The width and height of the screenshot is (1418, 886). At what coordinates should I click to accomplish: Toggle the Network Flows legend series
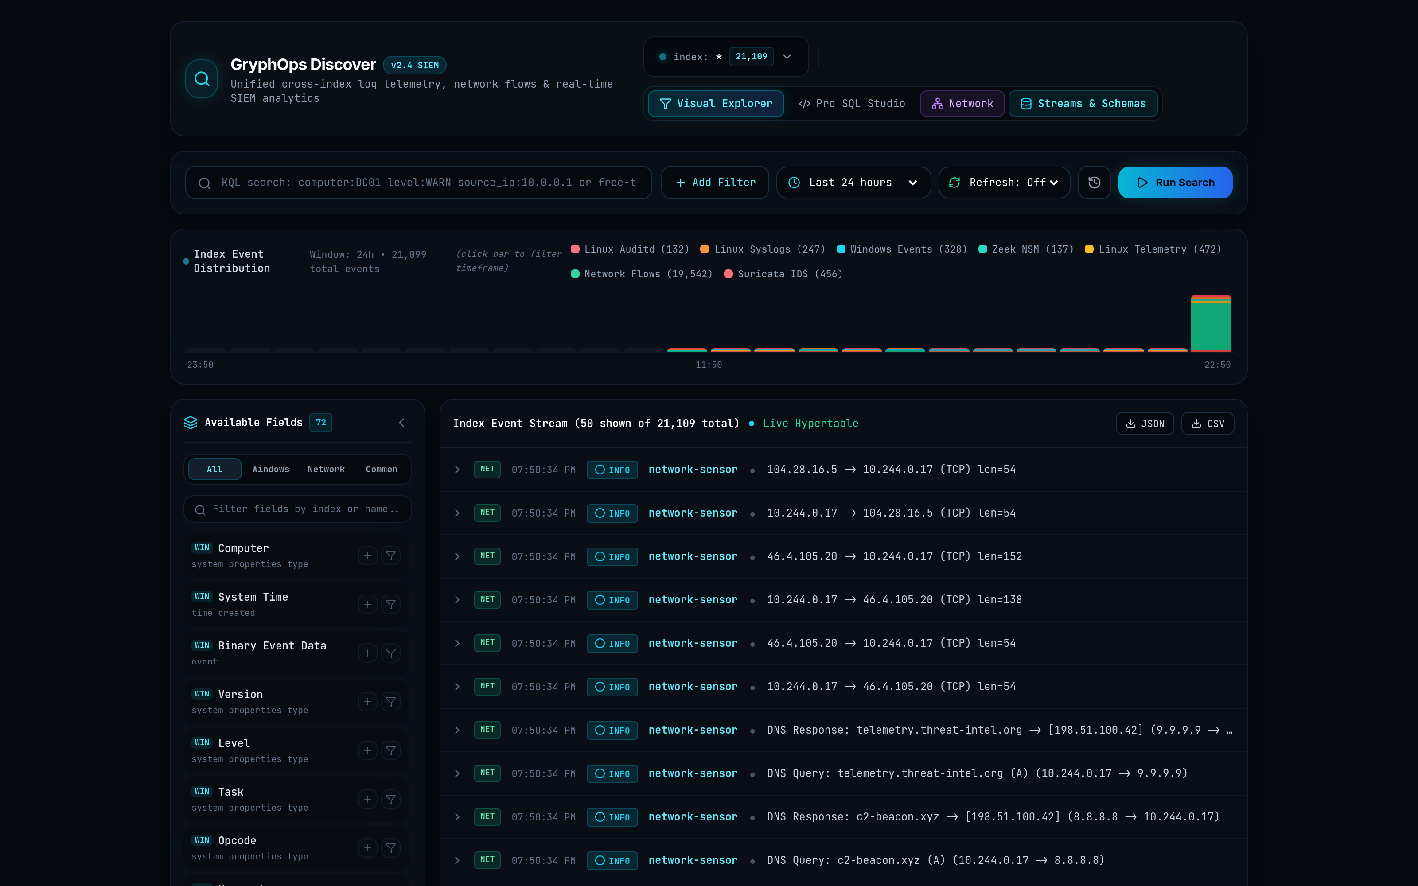642,274
